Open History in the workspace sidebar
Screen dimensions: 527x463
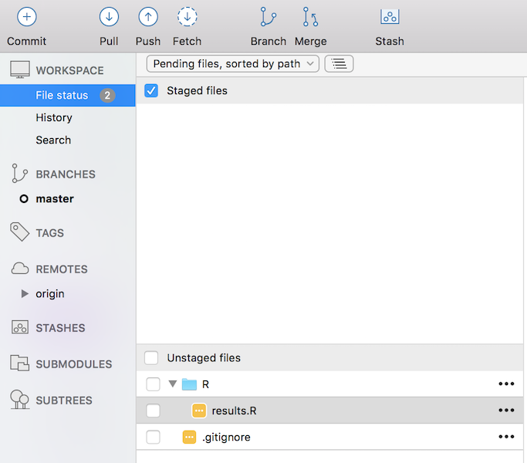(x=54, y=117)
